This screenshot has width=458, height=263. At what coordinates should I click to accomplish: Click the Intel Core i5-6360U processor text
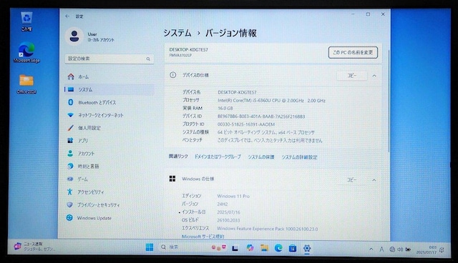click(271, 100)
